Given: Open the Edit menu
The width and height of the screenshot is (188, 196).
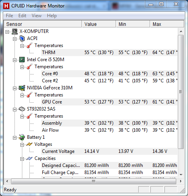Looking at the screenshot, I should pos(22,16).
